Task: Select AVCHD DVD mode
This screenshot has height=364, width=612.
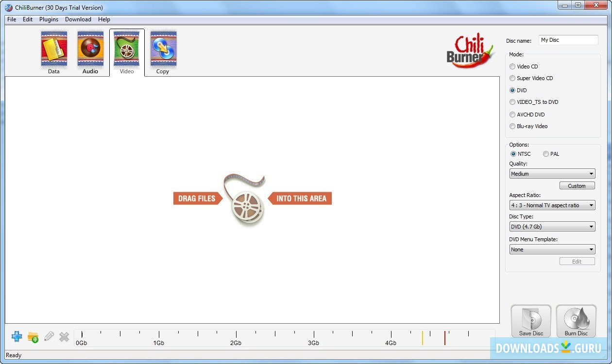Action: click(527, 115)
